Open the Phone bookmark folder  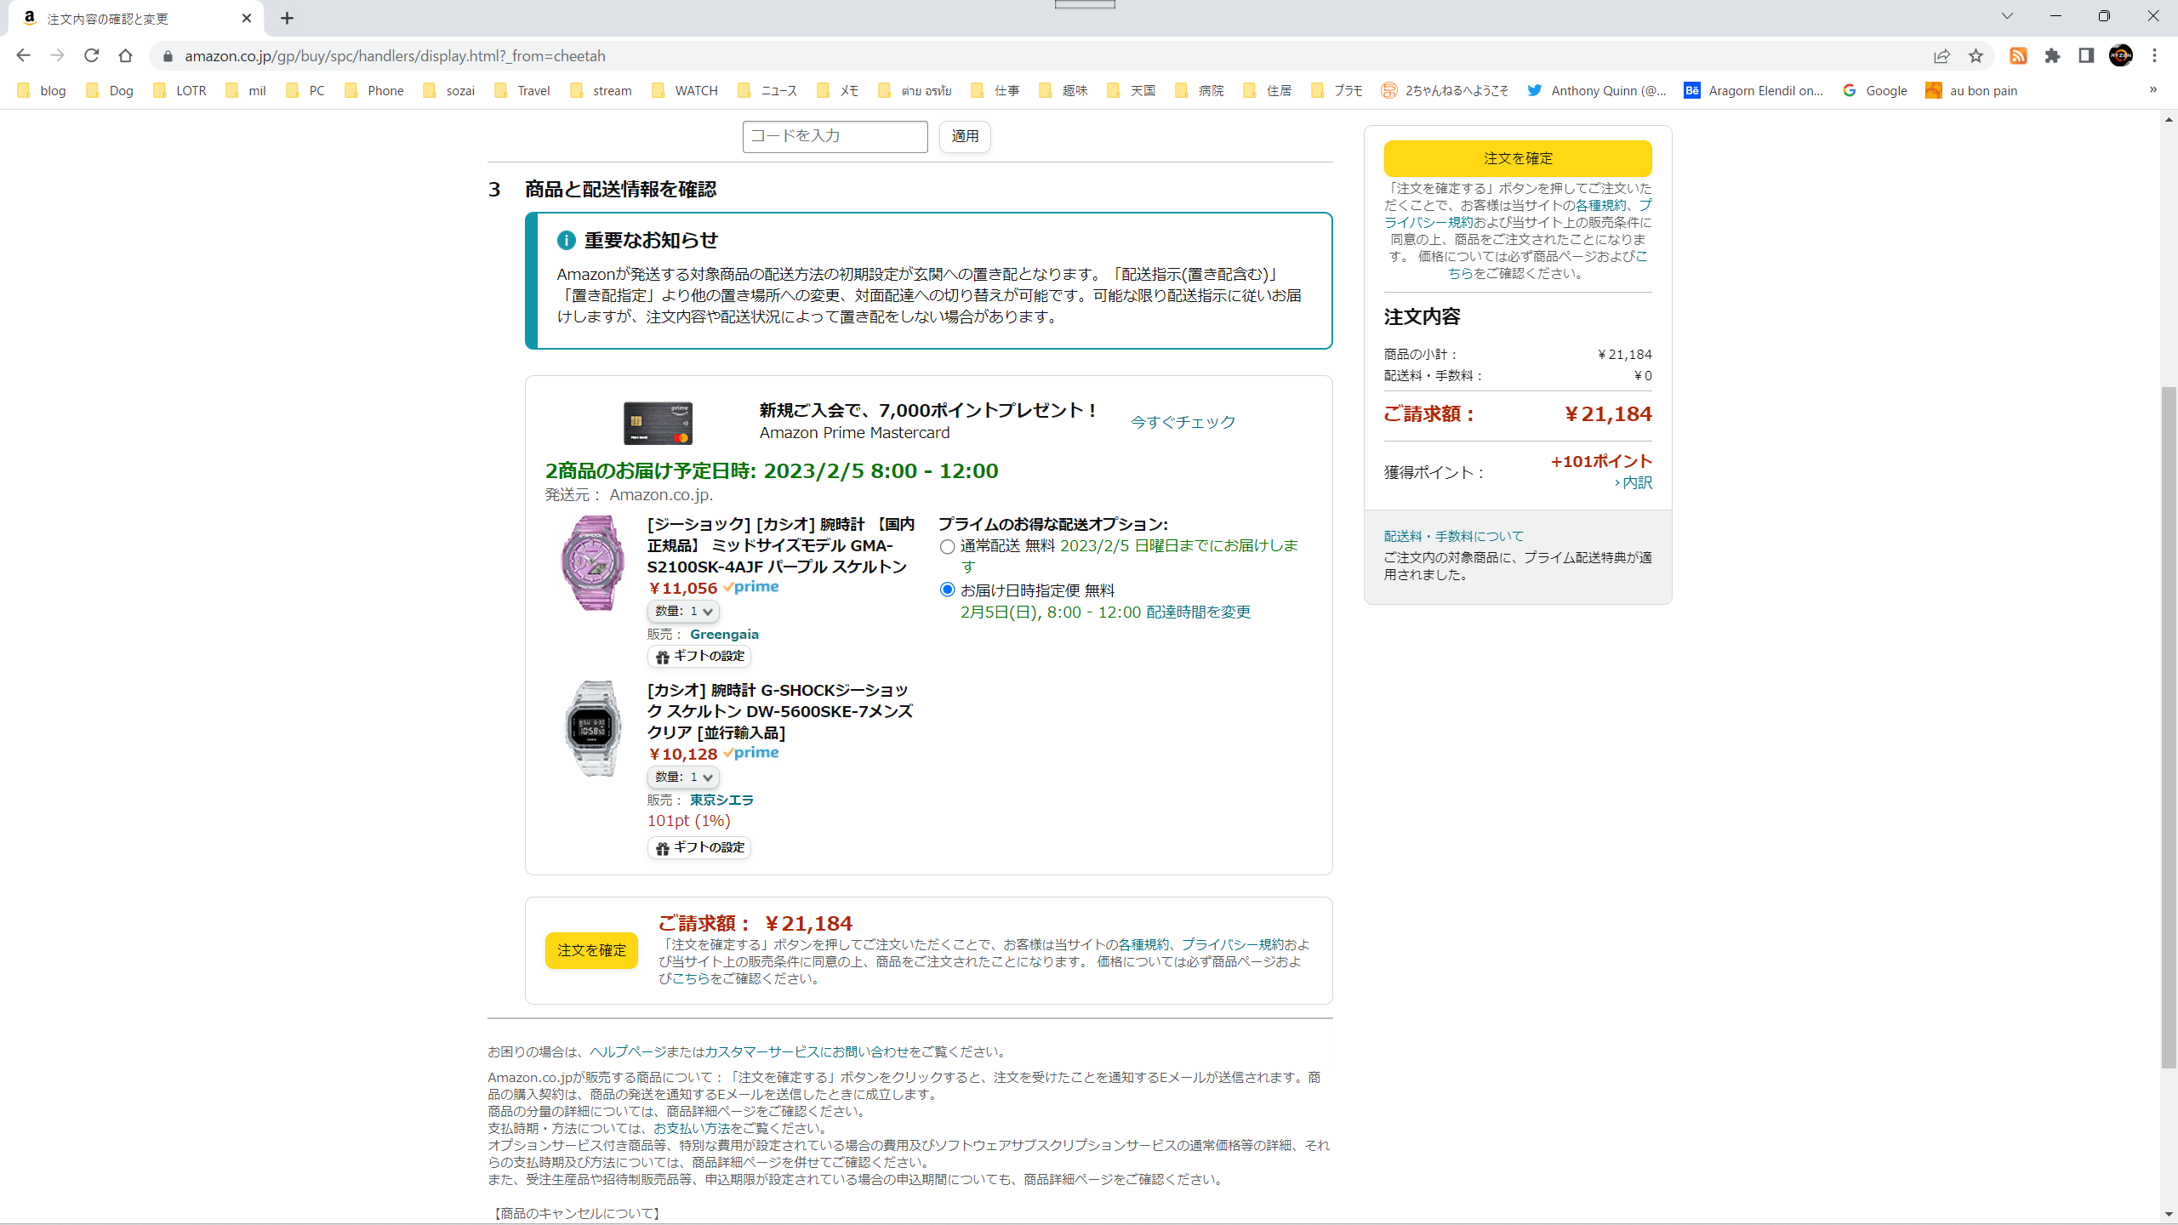[374, 90]
